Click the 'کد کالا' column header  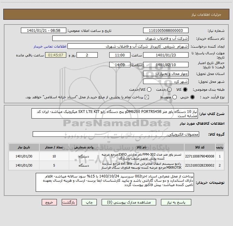[x=200, y=147]
